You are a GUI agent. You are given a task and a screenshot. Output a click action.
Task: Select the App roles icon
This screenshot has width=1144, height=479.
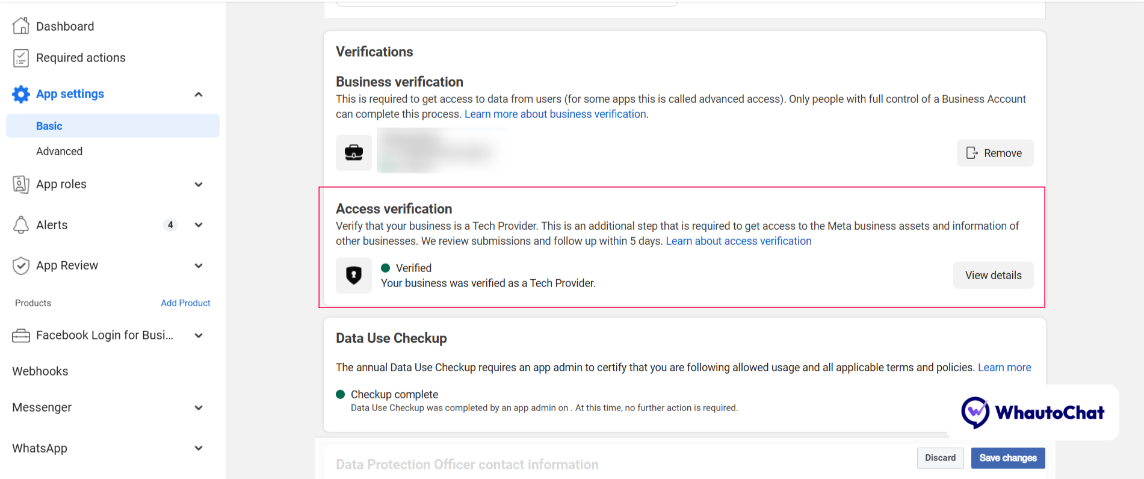21,184
